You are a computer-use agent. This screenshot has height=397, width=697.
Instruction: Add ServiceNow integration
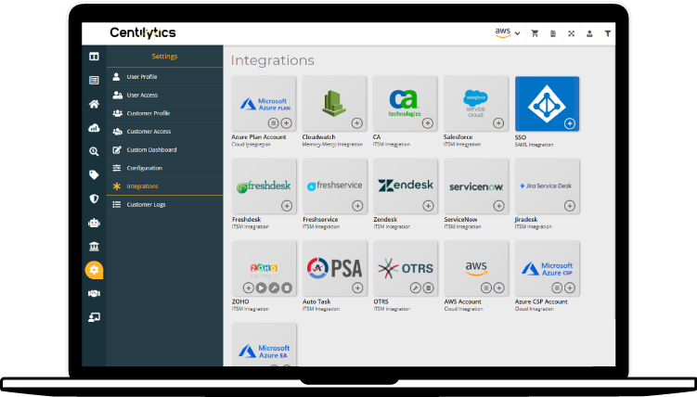point(498,206)
